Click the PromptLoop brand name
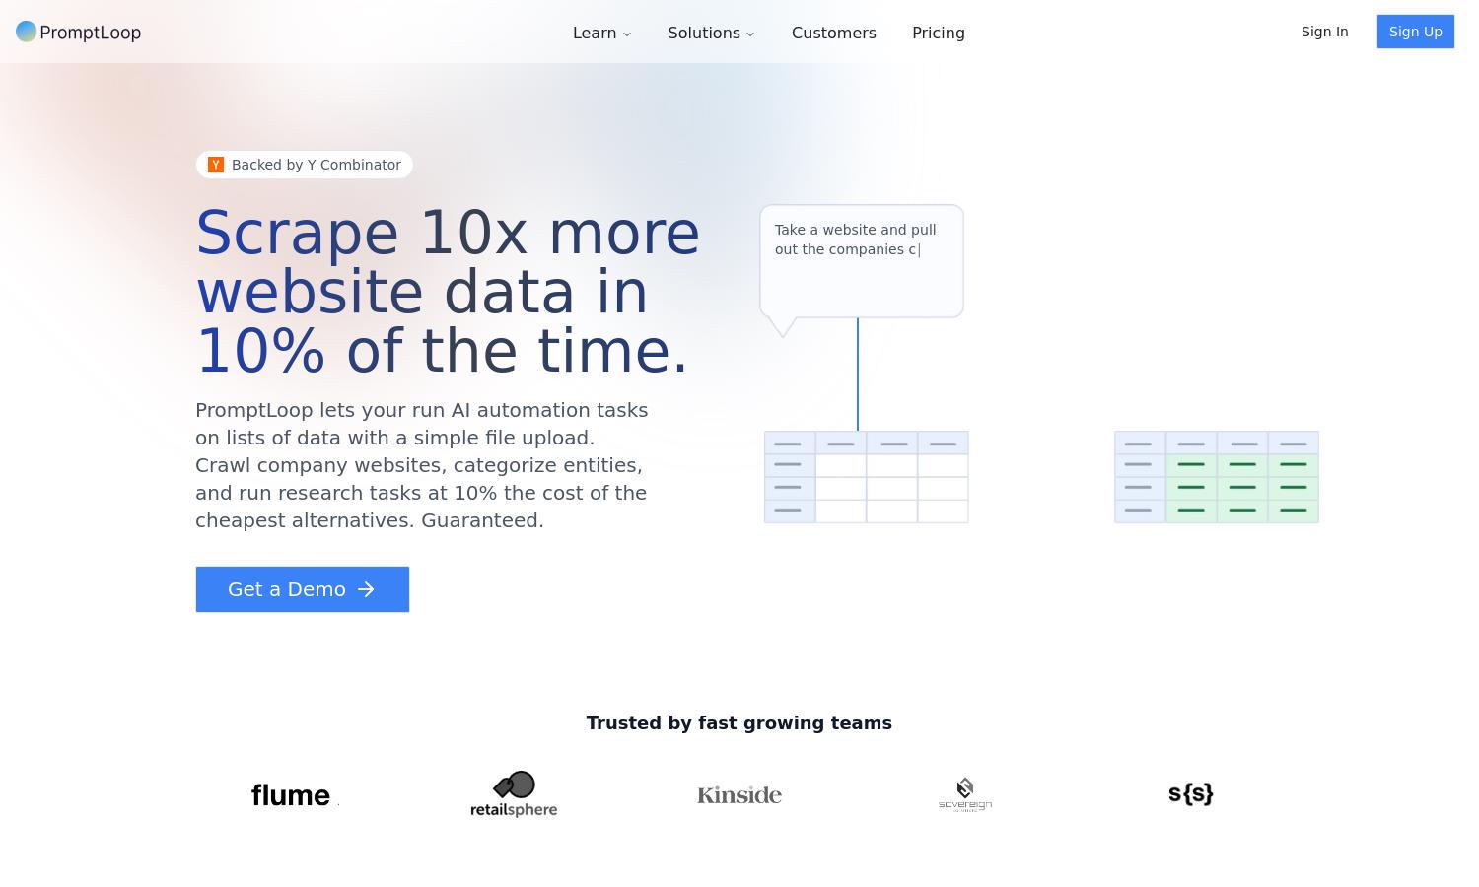This screenshot has height=887, width=1479. pos(91,33)
